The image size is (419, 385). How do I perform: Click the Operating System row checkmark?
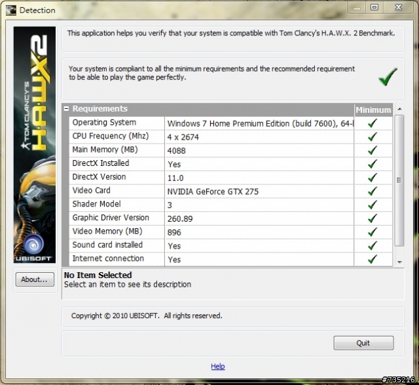pyautogui.click(x=373, y=123)
